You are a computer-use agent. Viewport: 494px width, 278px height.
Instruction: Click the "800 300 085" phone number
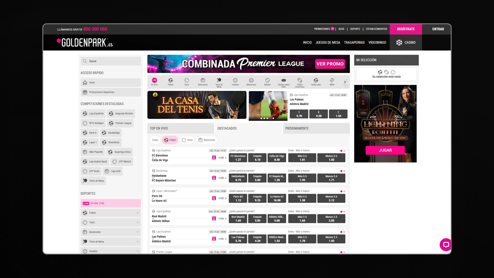(95, 29)
